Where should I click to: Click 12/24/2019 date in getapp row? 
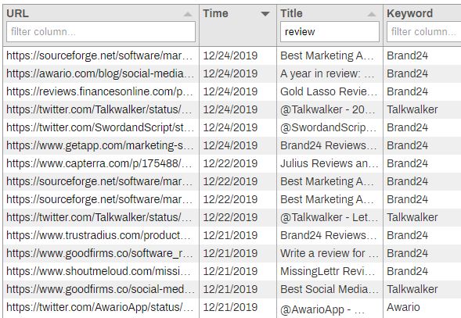click(x=230, y=145)
